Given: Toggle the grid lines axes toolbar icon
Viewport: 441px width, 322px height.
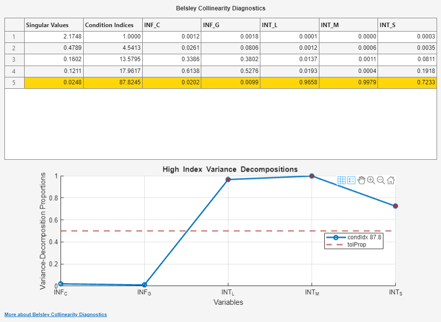Looking at the screenshot, I should (x=341, y=180).
